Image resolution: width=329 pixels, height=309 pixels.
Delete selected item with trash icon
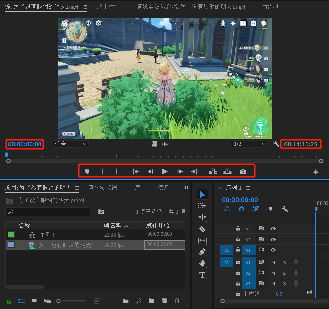coord(177,301)
